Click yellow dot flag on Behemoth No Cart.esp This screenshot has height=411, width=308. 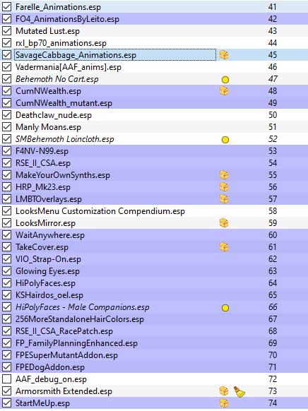(x=225, y=79)
